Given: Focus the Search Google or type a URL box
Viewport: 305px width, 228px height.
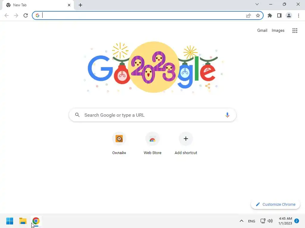Looking at the screenshot, I should click(x=152, y=115).
